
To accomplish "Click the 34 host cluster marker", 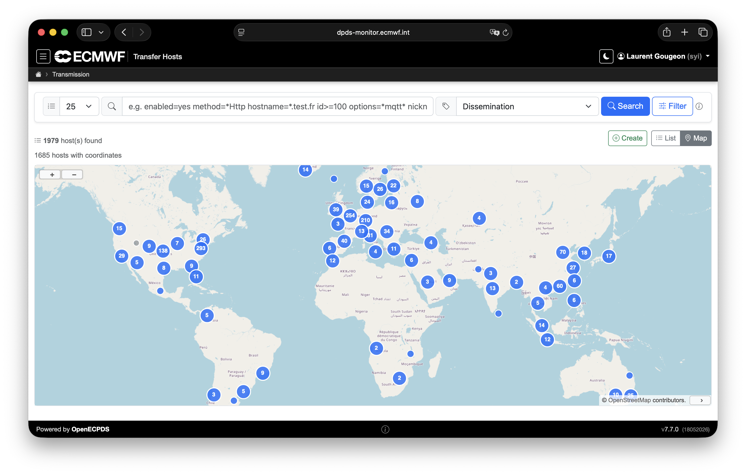I will click(x=387, y=231).
